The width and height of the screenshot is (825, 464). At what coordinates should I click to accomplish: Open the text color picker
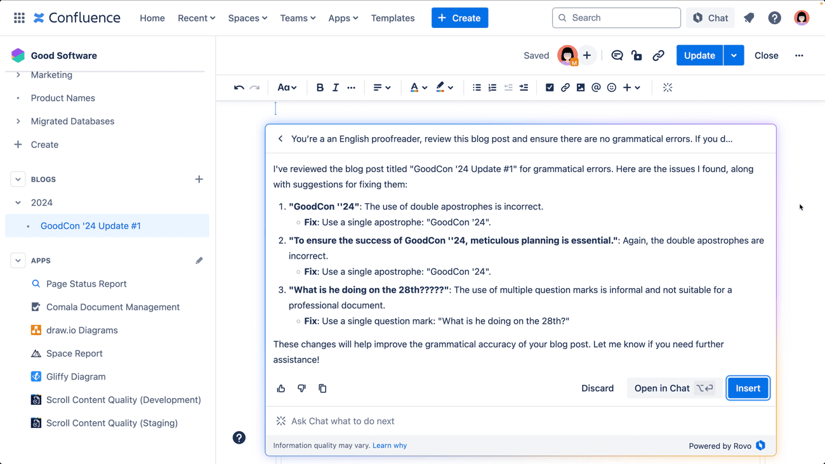pyautogui.click(x=418, y=88)
